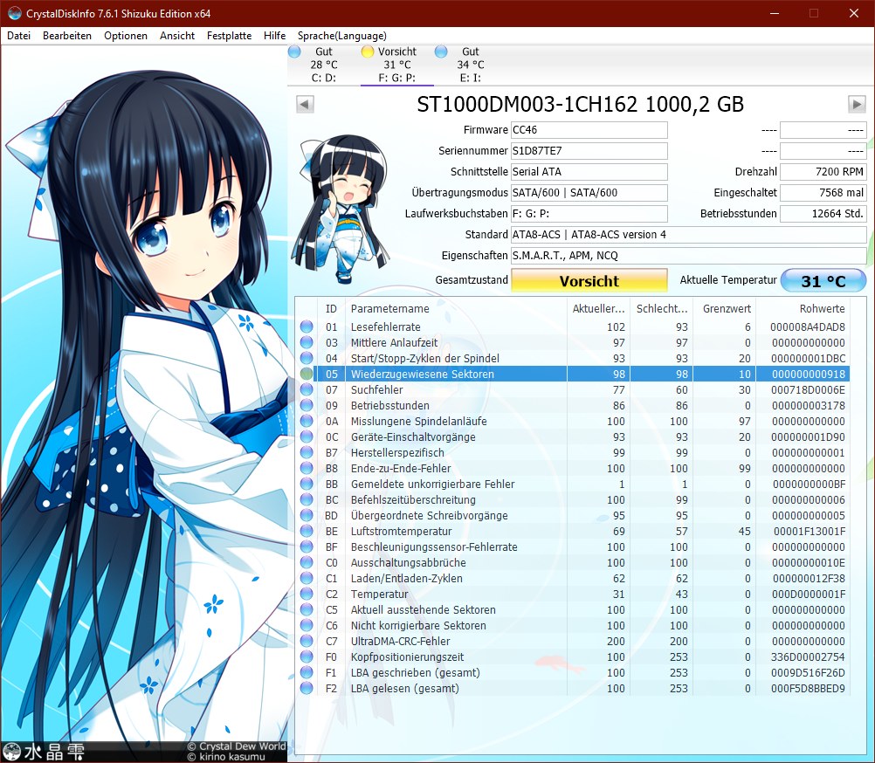Click status orb for Betriebsstunden row 09
Viewport: 875px width, 763px height.
pos(307,405)
